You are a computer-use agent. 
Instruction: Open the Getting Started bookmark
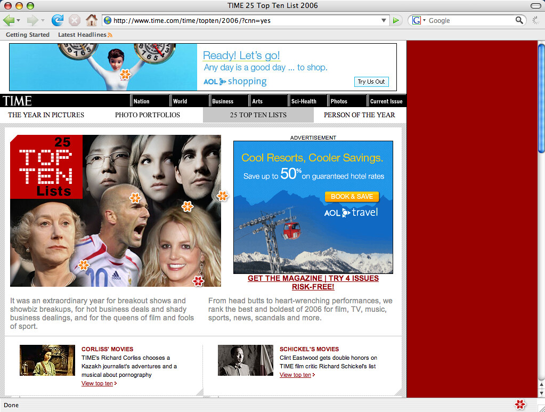(x=28, y=35)
